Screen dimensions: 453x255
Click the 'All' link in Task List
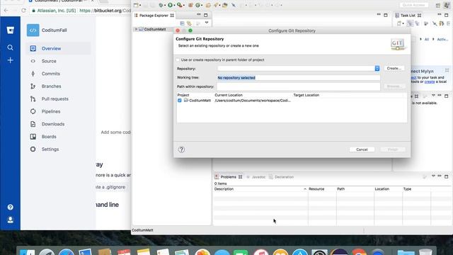pos(426,40)
